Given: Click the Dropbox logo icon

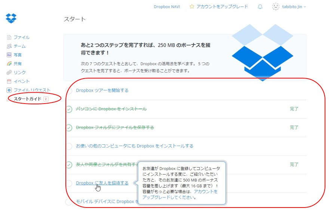Looking at the screenshot, I should [x=11, y=18].
